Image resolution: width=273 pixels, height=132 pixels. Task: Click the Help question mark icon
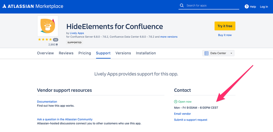coord(246,7)
